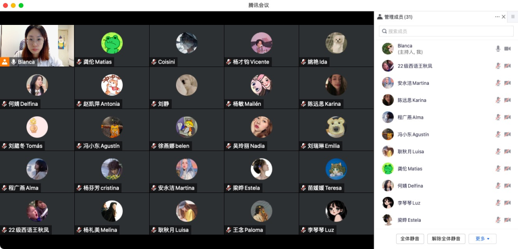Click the 全体静音 button
This screenshot has height=249, width=518.
click(410, 238)
